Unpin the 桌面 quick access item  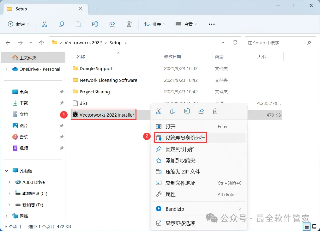62,92
